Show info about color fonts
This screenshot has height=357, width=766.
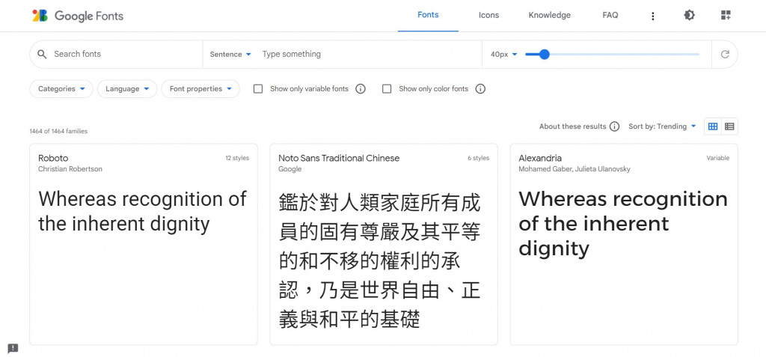(x=480, y=89)
